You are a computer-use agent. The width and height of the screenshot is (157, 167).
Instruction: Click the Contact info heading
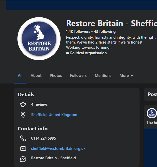coord(33,129)
